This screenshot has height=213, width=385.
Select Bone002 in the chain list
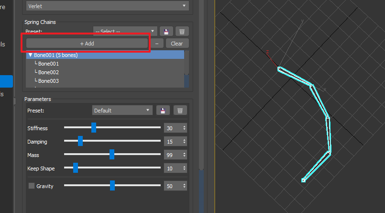pos(48,72)
